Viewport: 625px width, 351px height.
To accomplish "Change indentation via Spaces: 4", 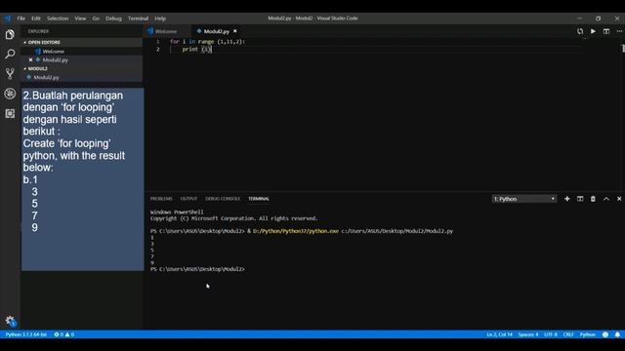I will pos(528,334).
